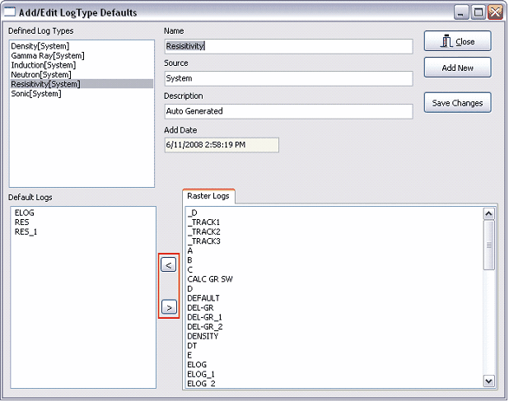Select RES_1 in Default Logs
This screenshot has width=509, height=402.
(26, 232)
